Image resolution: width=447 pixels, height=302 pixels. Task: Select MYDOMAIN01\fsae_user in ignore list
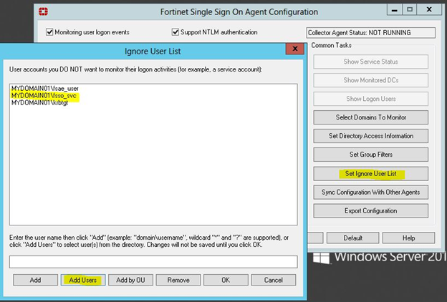tap(44, 89)
